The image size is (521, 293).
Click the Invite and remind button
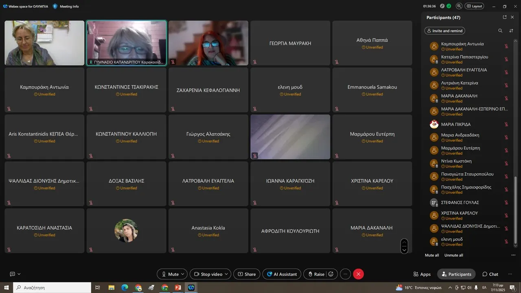pos(444,31)
